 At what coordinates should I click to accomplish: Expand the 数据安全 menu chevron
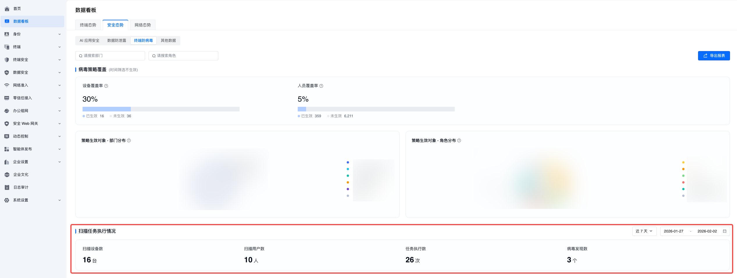[x=60, y=72]
